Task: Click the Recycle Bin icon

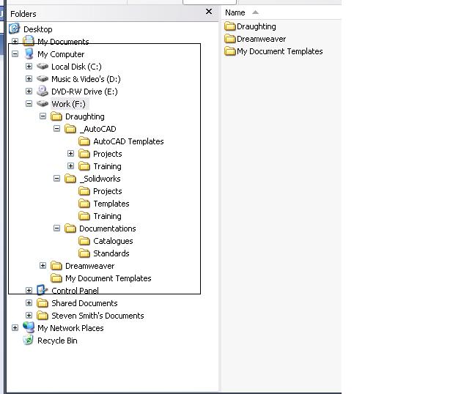Action: point(29,341)
